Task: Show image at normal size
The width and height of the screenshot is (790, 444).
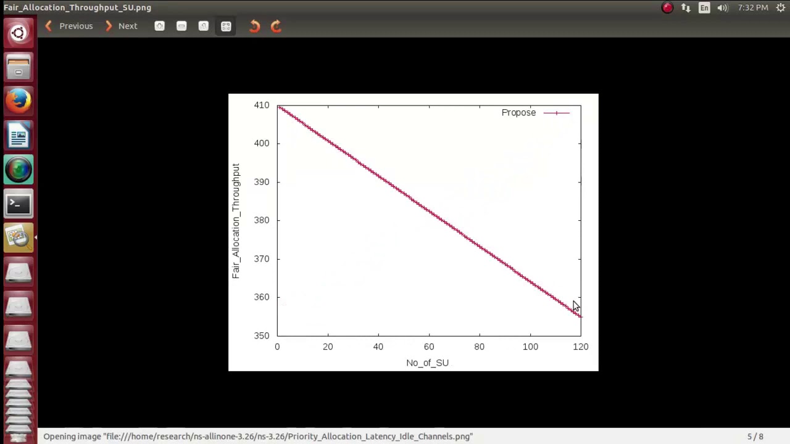Action: pos(204,26)
